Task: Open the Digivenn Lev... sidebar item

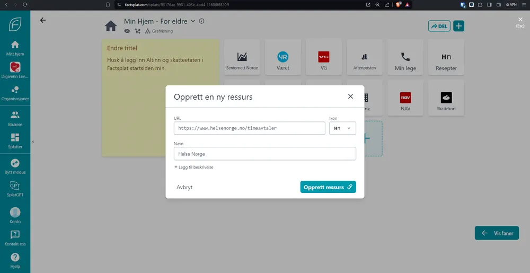Action: 15,68
